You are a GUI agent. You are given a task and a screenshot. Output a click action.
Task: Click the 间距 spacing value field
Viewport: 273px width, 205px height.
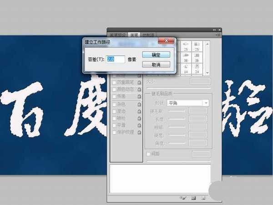(x=202, y=154)
